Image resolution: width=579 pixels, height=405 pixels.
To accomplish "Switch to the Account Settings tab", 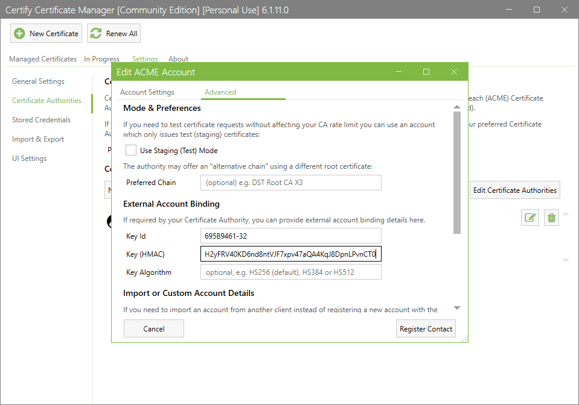I will [147, 92].
